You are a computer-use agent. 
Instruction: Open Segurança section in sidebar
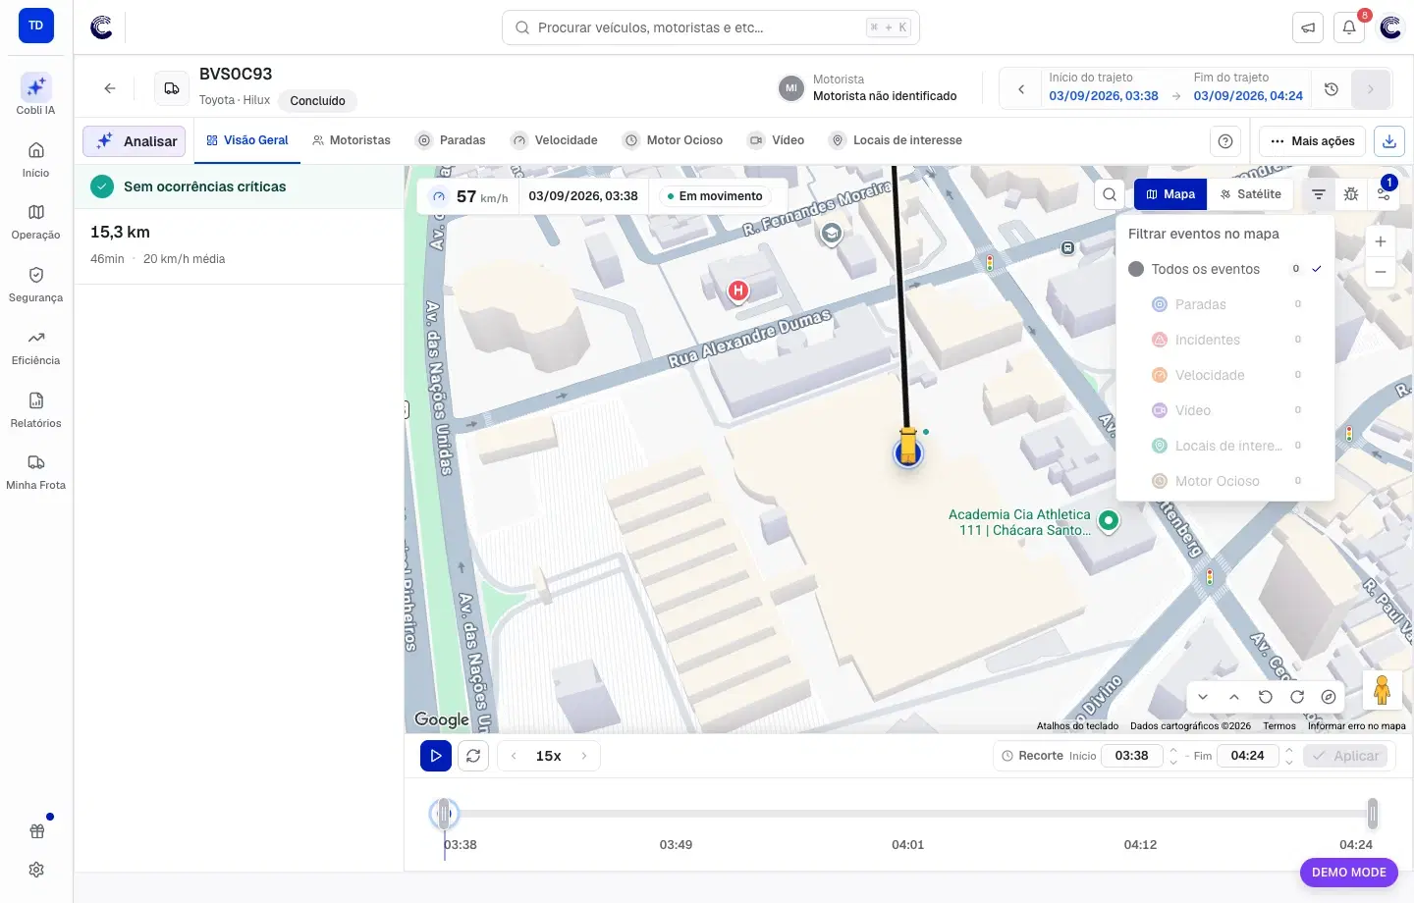click(35, 285)
